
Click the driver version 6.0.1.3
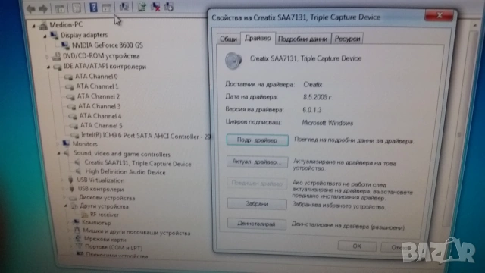click(312, 110)
